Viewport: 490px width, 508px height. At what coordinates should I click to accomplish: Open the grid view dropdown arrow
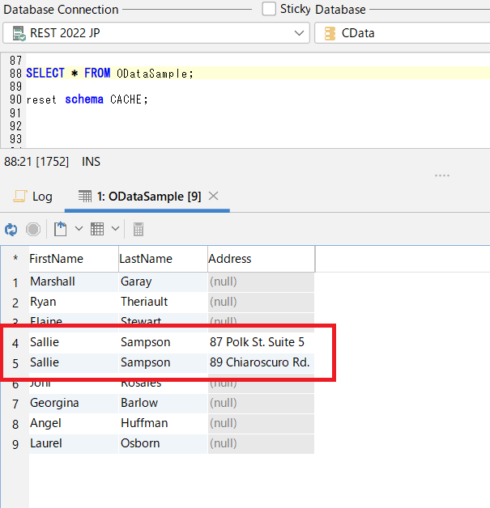pos(116,229)
